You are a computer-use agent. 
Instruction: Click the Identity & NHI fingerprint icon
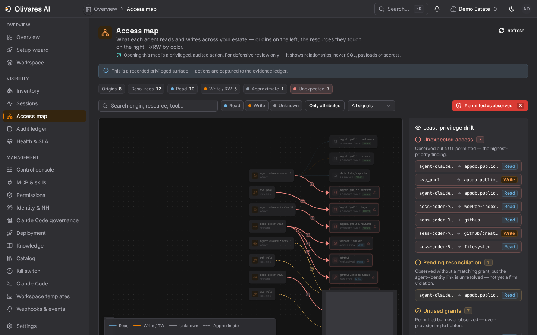pyautogui.click(x=10, y=208)
